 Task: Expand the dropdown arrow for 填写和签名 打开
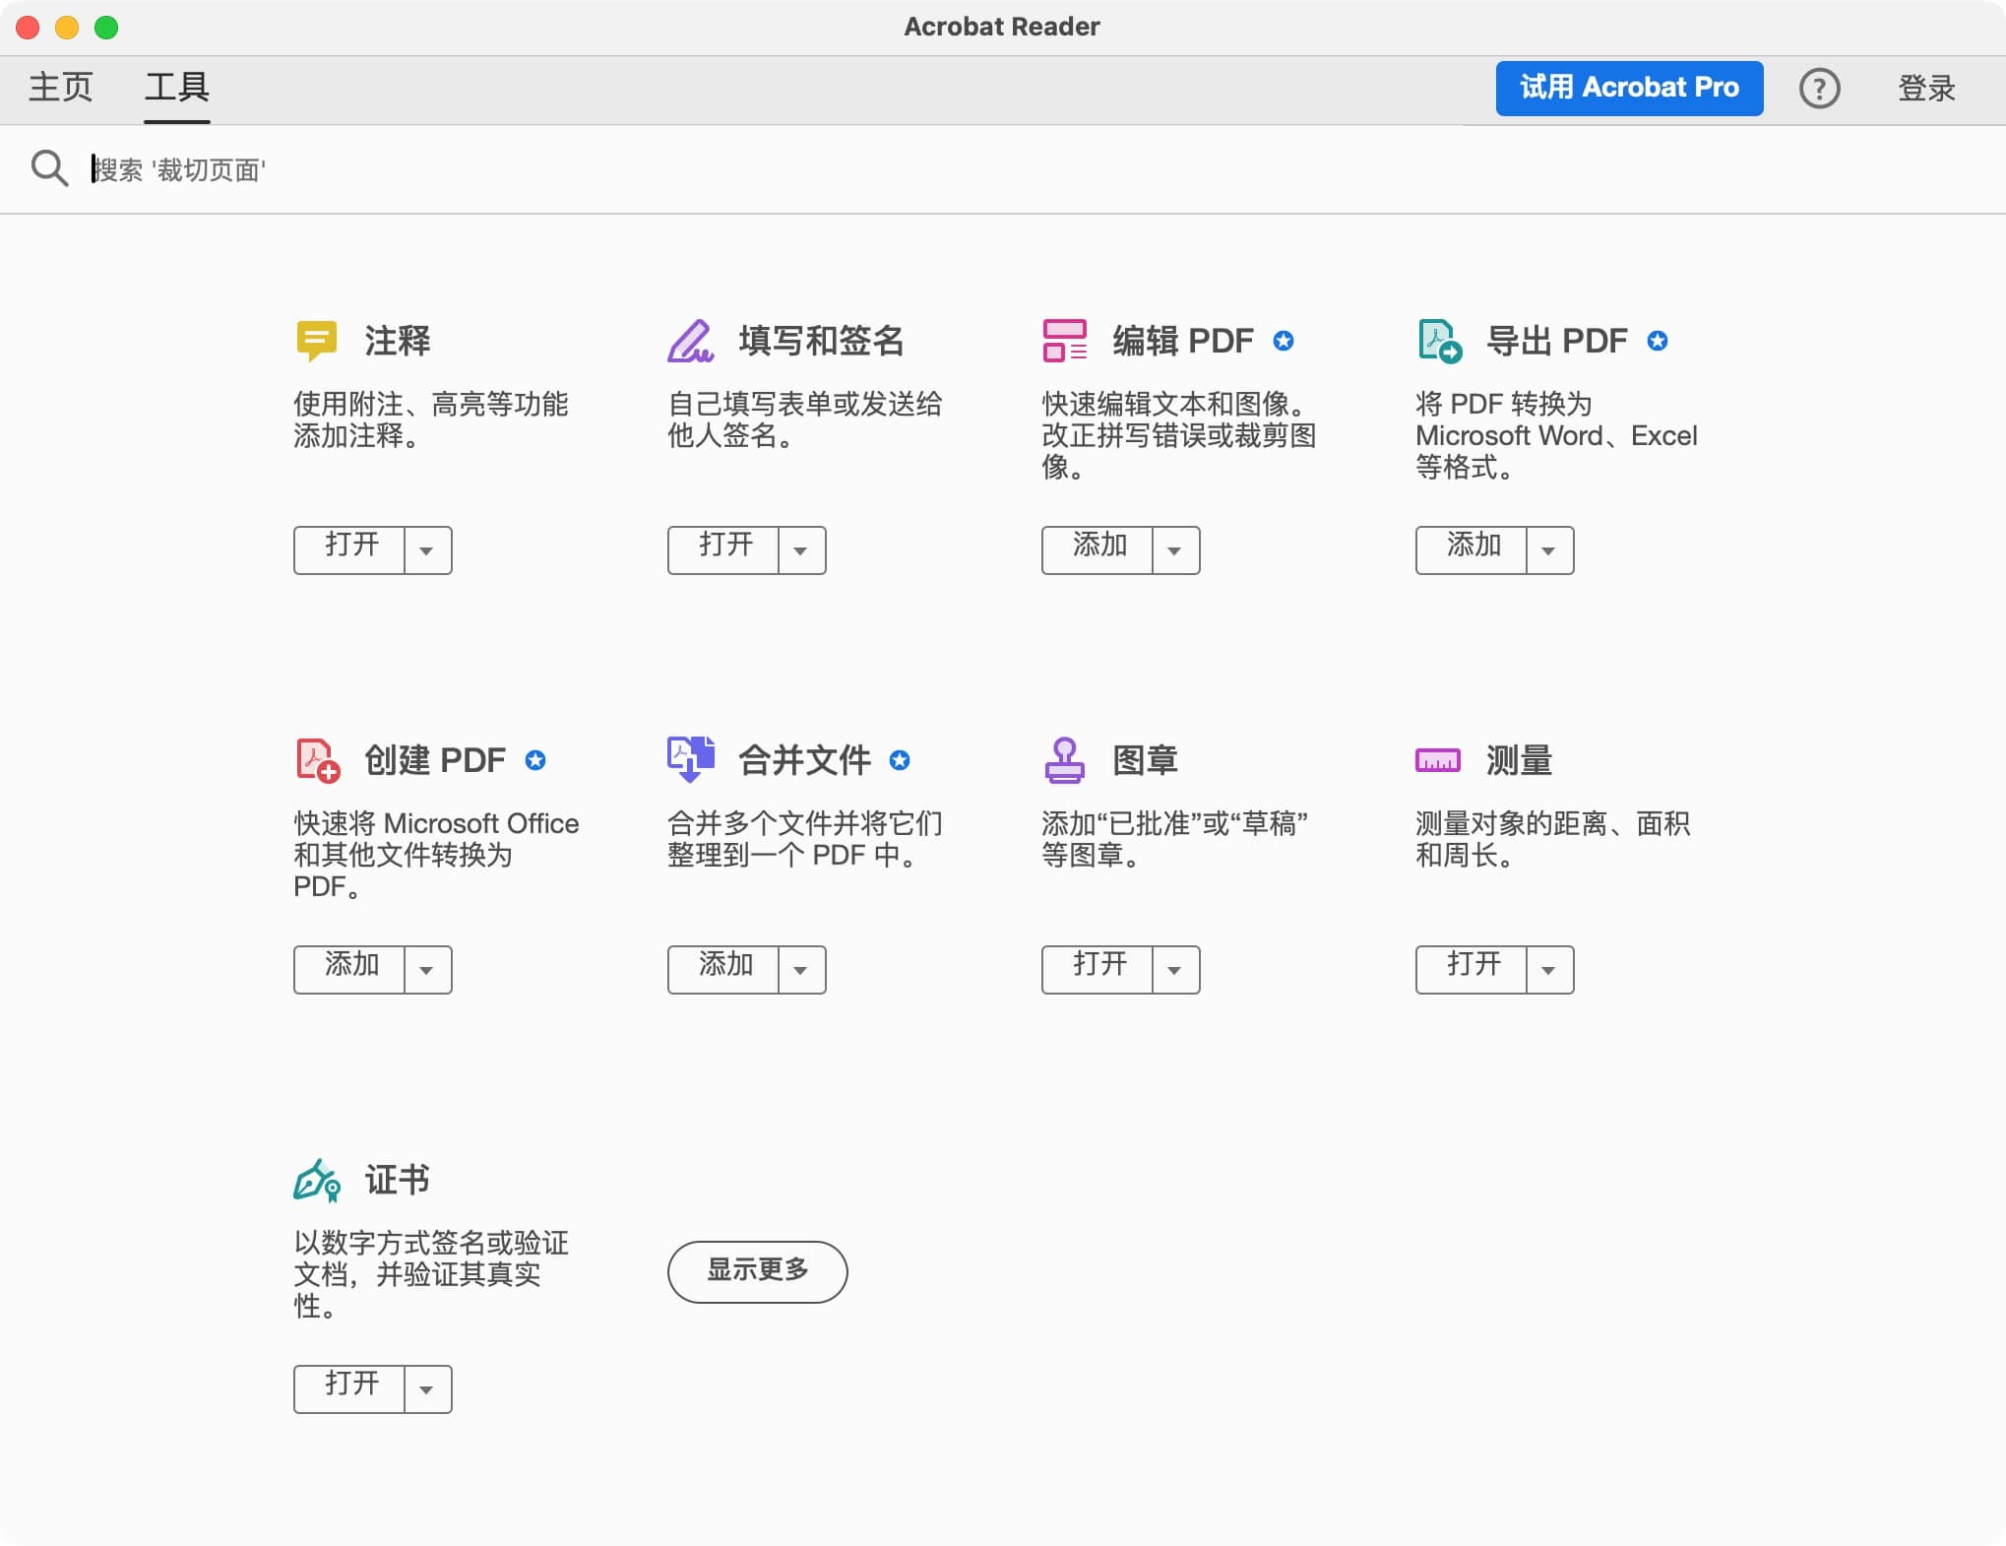[x=801, y=550]
